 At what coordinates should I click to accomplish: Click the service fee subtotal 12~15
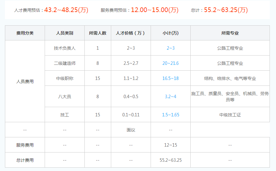pyautogui.click(x=171, y=145)
